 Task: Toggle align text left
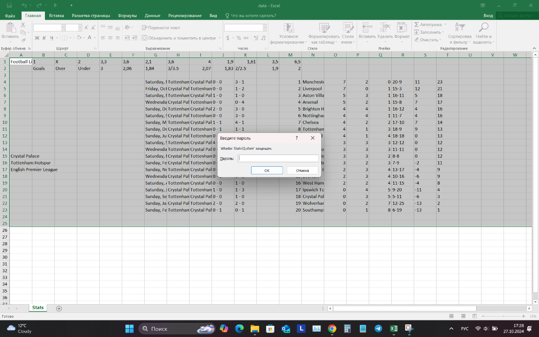103,38
